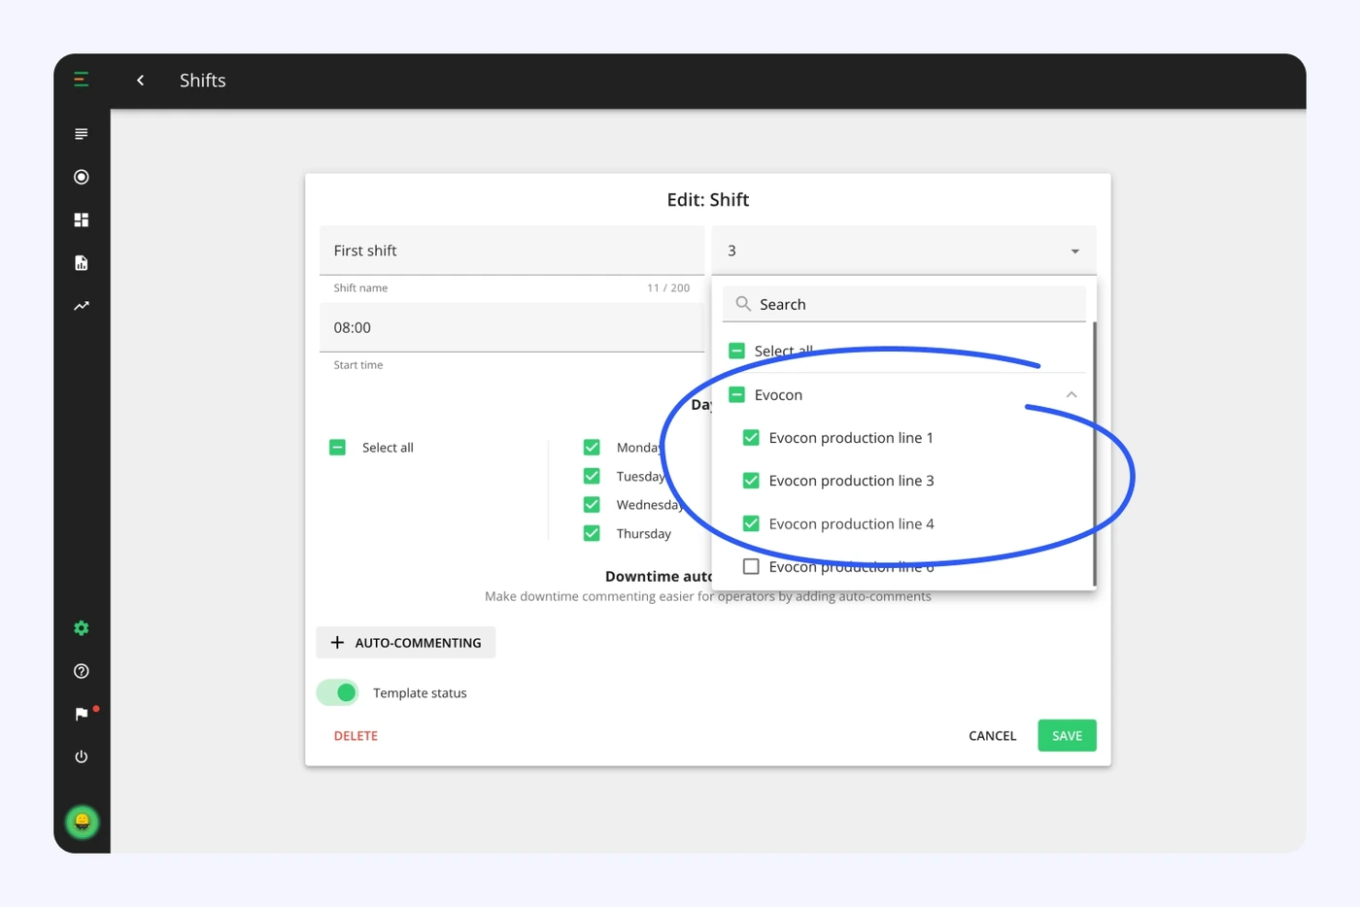Image resolution: width=1360 pixels, height=907 pixels.
Task: Open the dashboard grid sidebar icon
Action: coord(82,219)
